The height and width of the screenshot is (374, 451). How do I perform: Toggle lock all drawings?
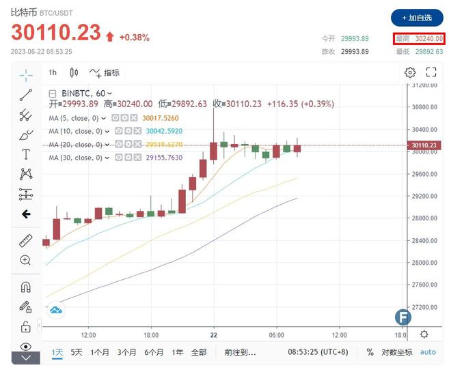tap(26, 326)
